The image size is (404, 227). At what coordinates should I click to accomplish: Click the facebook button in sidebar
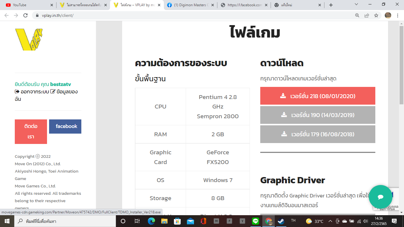tap(65, 126)
